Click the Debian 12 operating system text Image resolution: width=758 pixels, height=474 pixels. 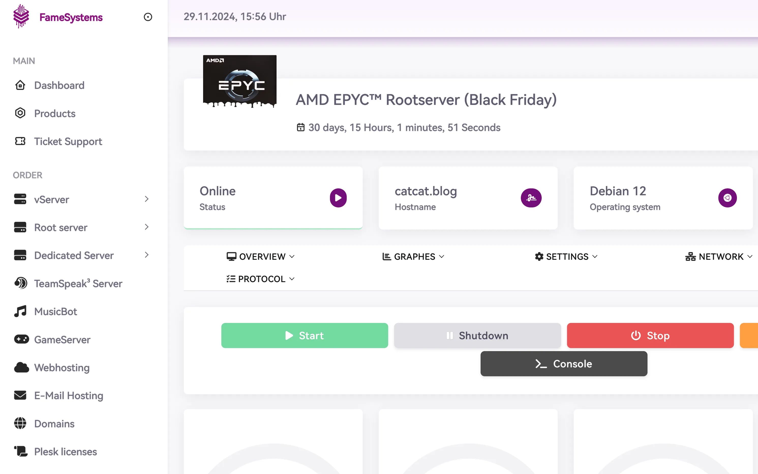coord(618,191)
